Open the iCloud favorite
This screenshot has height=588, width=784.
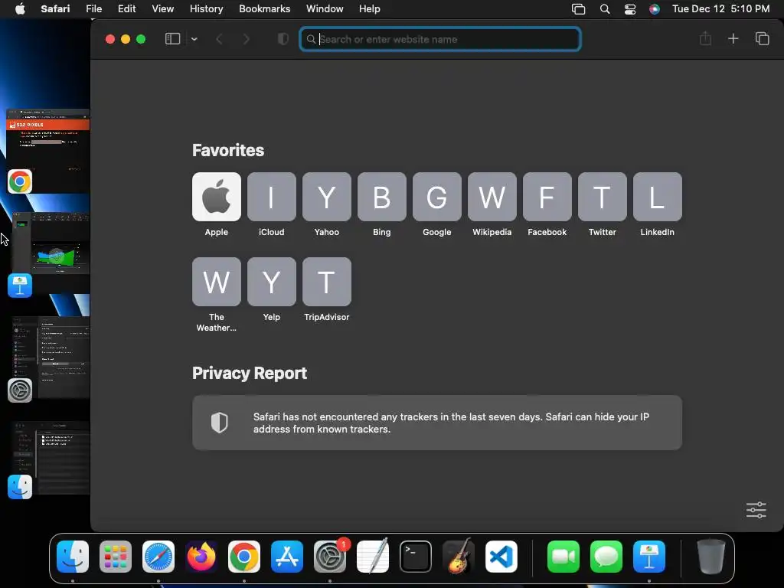pyautogui.click(x=272, y=197)
